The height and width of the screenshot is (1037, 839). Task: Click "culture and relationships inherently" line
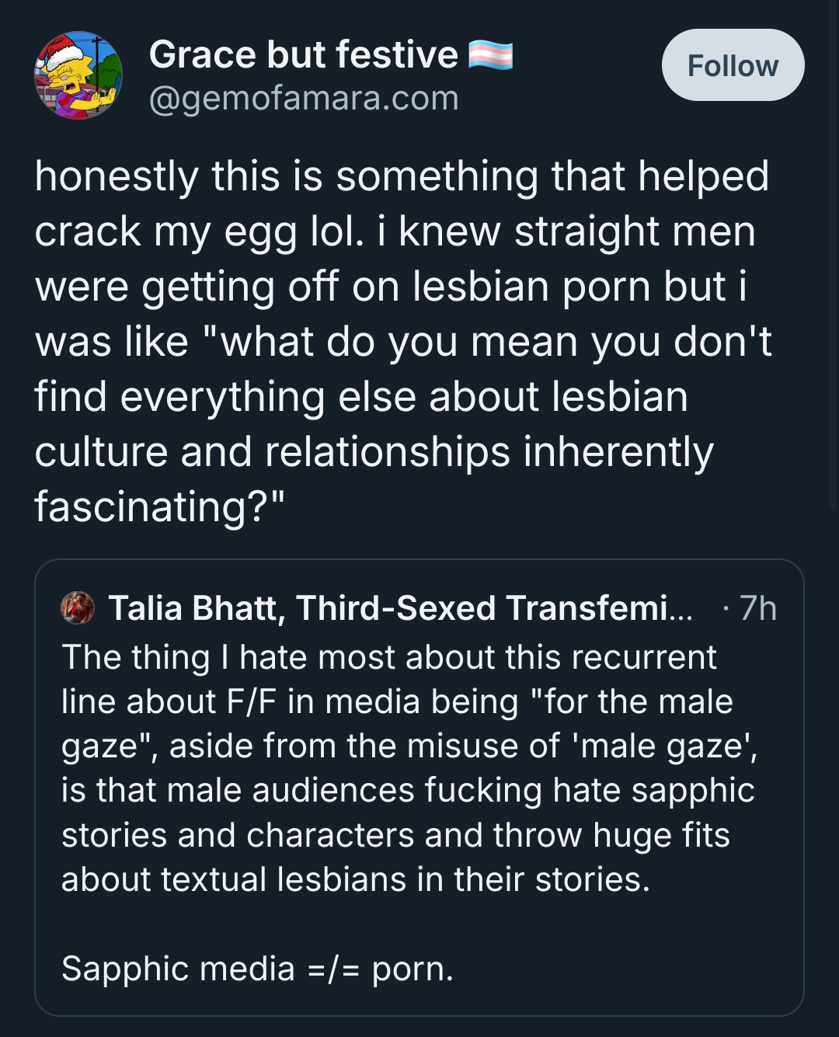[x=373, y=452]
